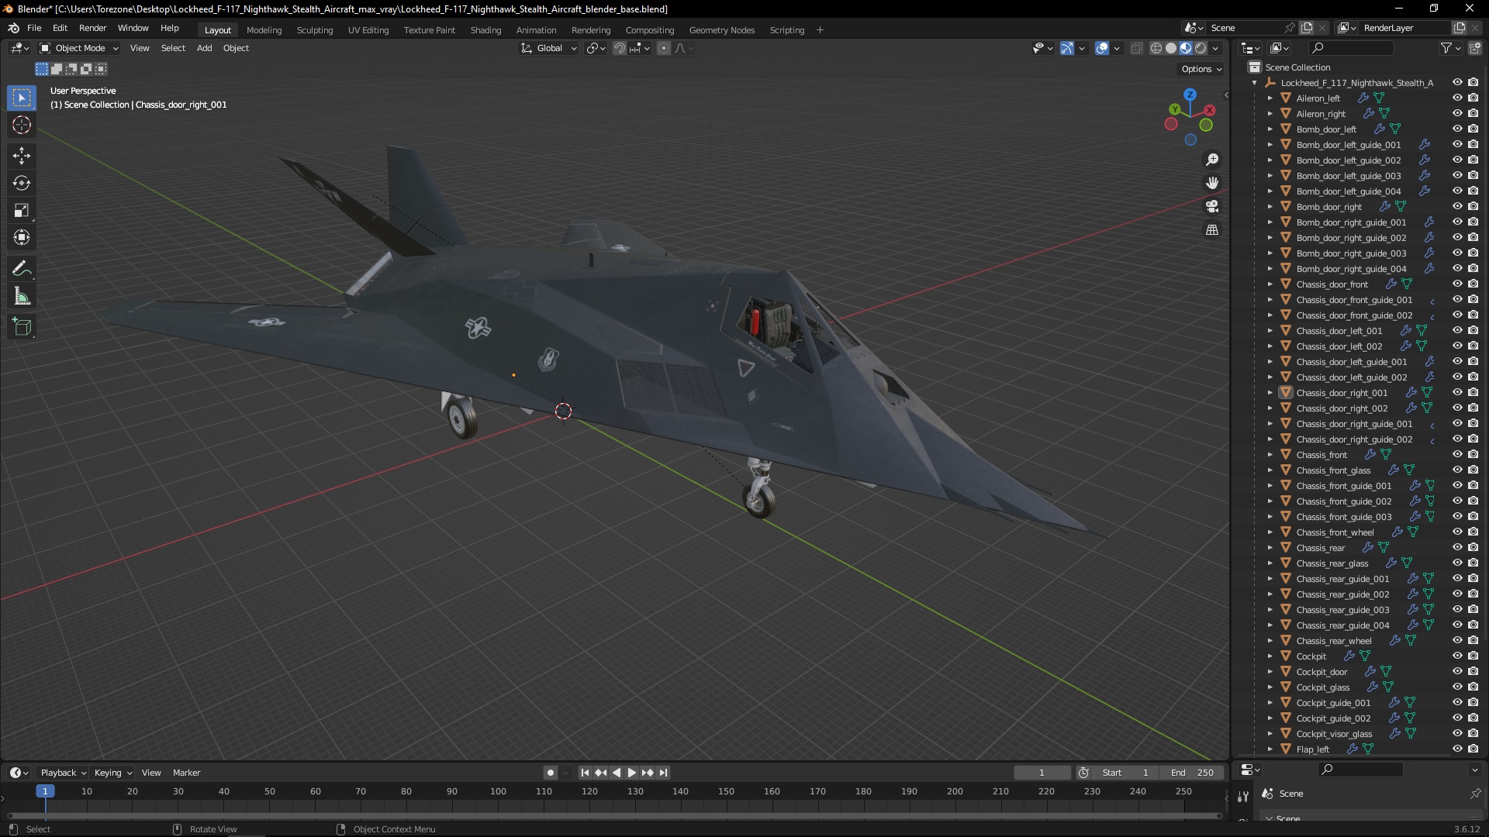Screen dimensions: 1489x837
Task: Disable rendering for Chassis_front_wheel
Action: point(1473,532)
